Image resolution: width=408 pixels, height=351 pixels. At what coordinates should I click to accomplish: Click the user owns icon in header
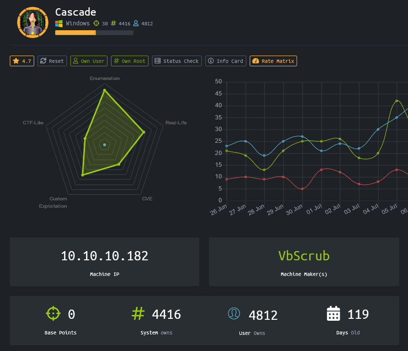136,23
